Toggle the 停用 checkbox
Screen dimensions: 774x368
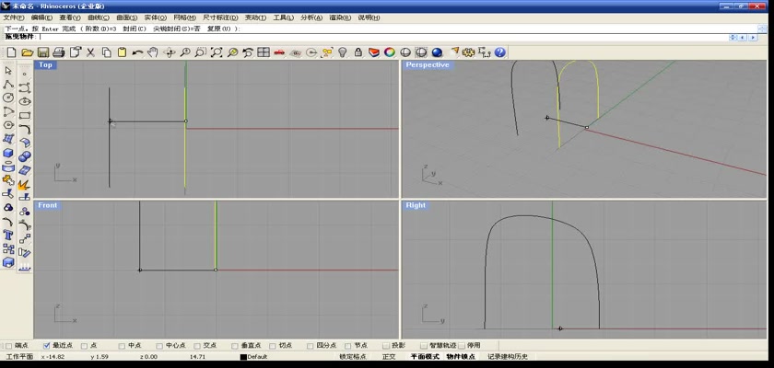462,346
